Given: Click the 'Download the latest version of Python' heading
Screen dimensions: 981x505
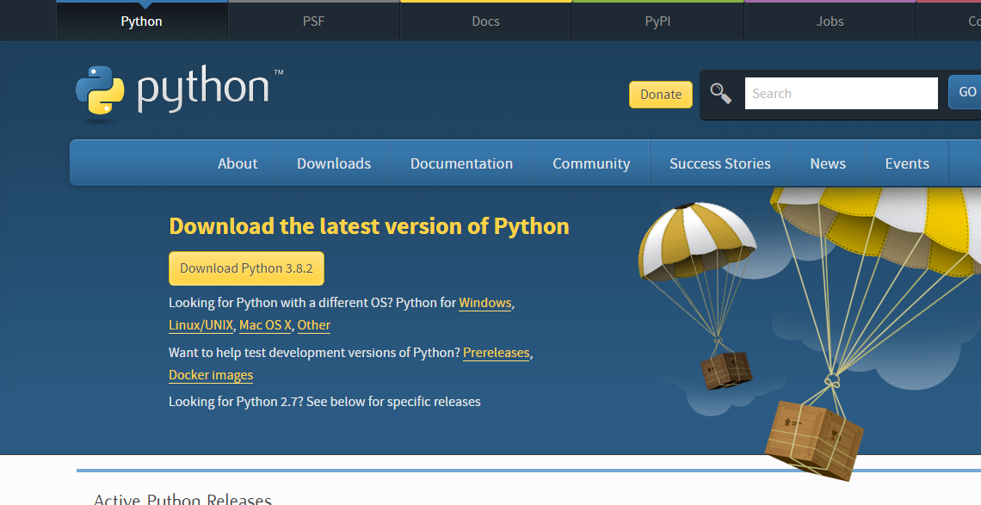Looking at the screenshot, I should click(x=369, y=226).
